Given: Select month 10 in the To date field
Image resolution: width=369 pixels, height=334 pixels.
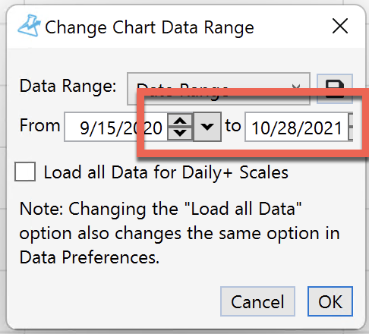Looking at the screenshot, I should click(261, 128).
